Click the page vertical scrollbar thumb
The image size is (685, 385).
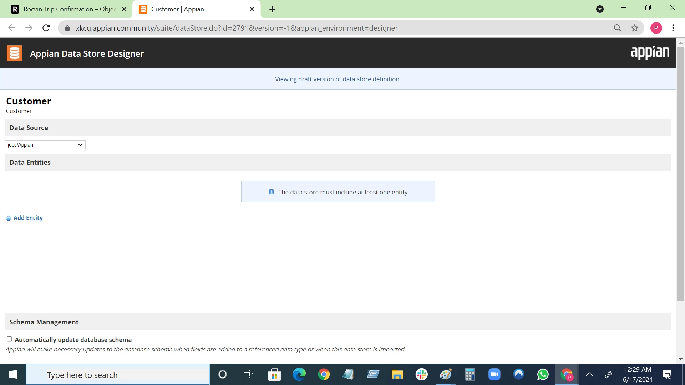(x=680, y=174)
